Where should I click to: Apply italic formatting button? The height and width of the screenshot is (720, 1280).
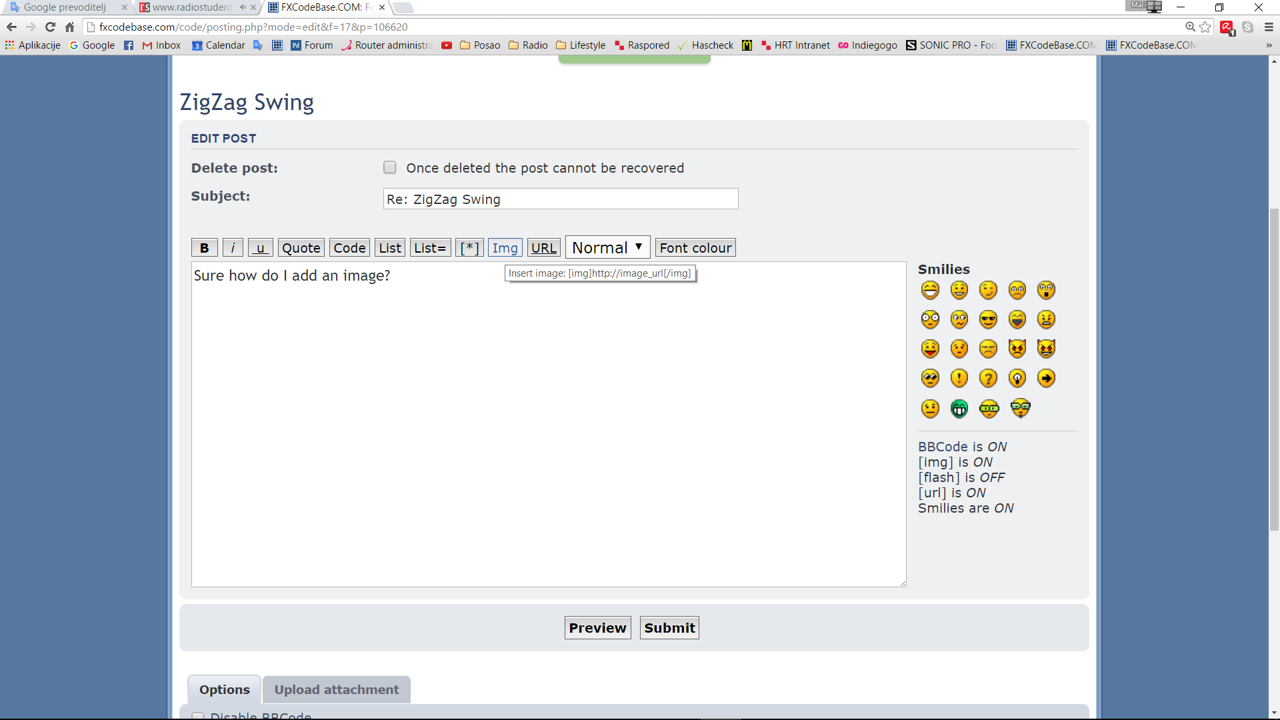(233, 248)
